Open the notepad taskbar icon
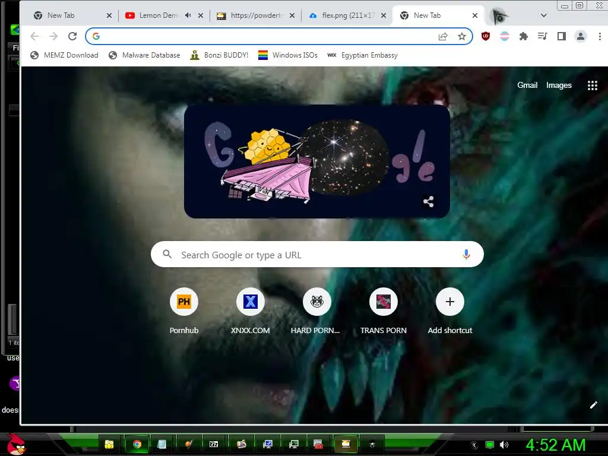The height and width of the screenshot is (456, 608). [161, 444]
